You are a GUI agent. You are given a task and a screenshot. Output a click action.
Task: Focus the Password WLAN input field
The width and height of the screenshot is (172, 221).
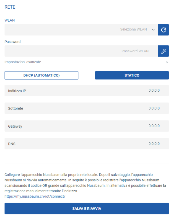tap(81, 51)
